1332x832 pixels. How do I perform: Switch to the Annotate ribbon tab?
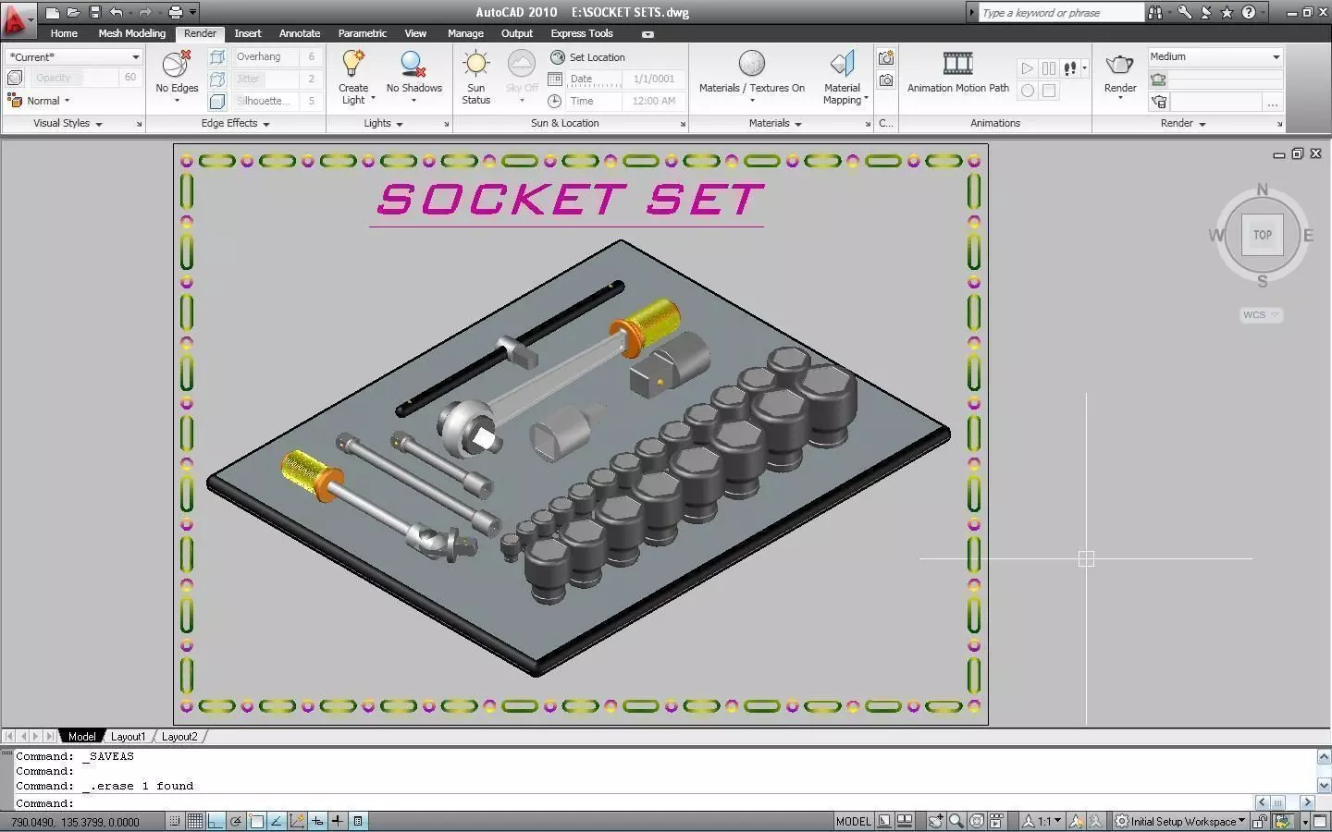pos(300,33)
